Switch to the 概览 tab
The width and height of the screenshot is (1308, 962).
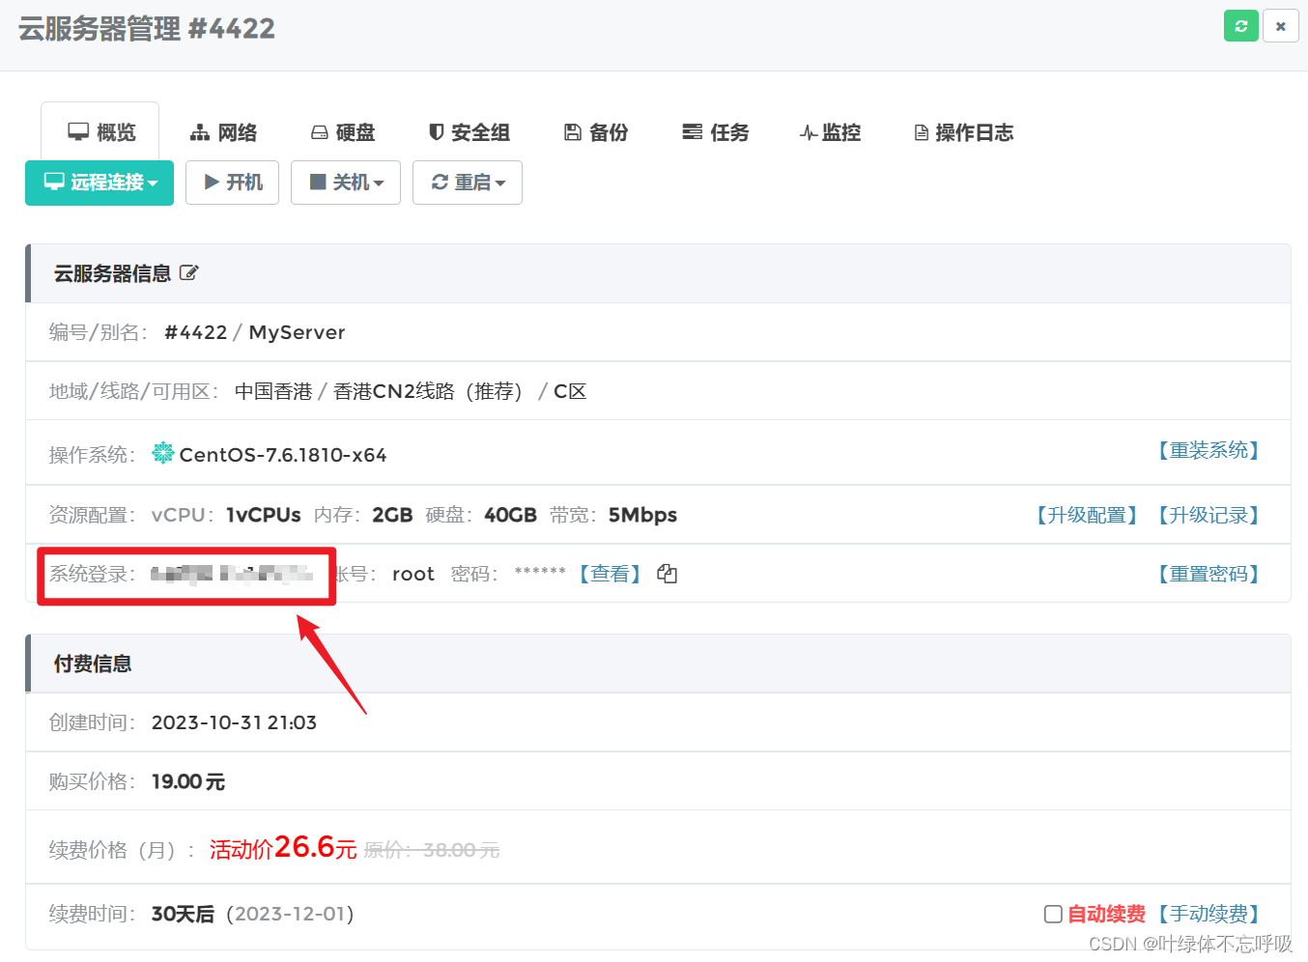(x=100, y=132)
